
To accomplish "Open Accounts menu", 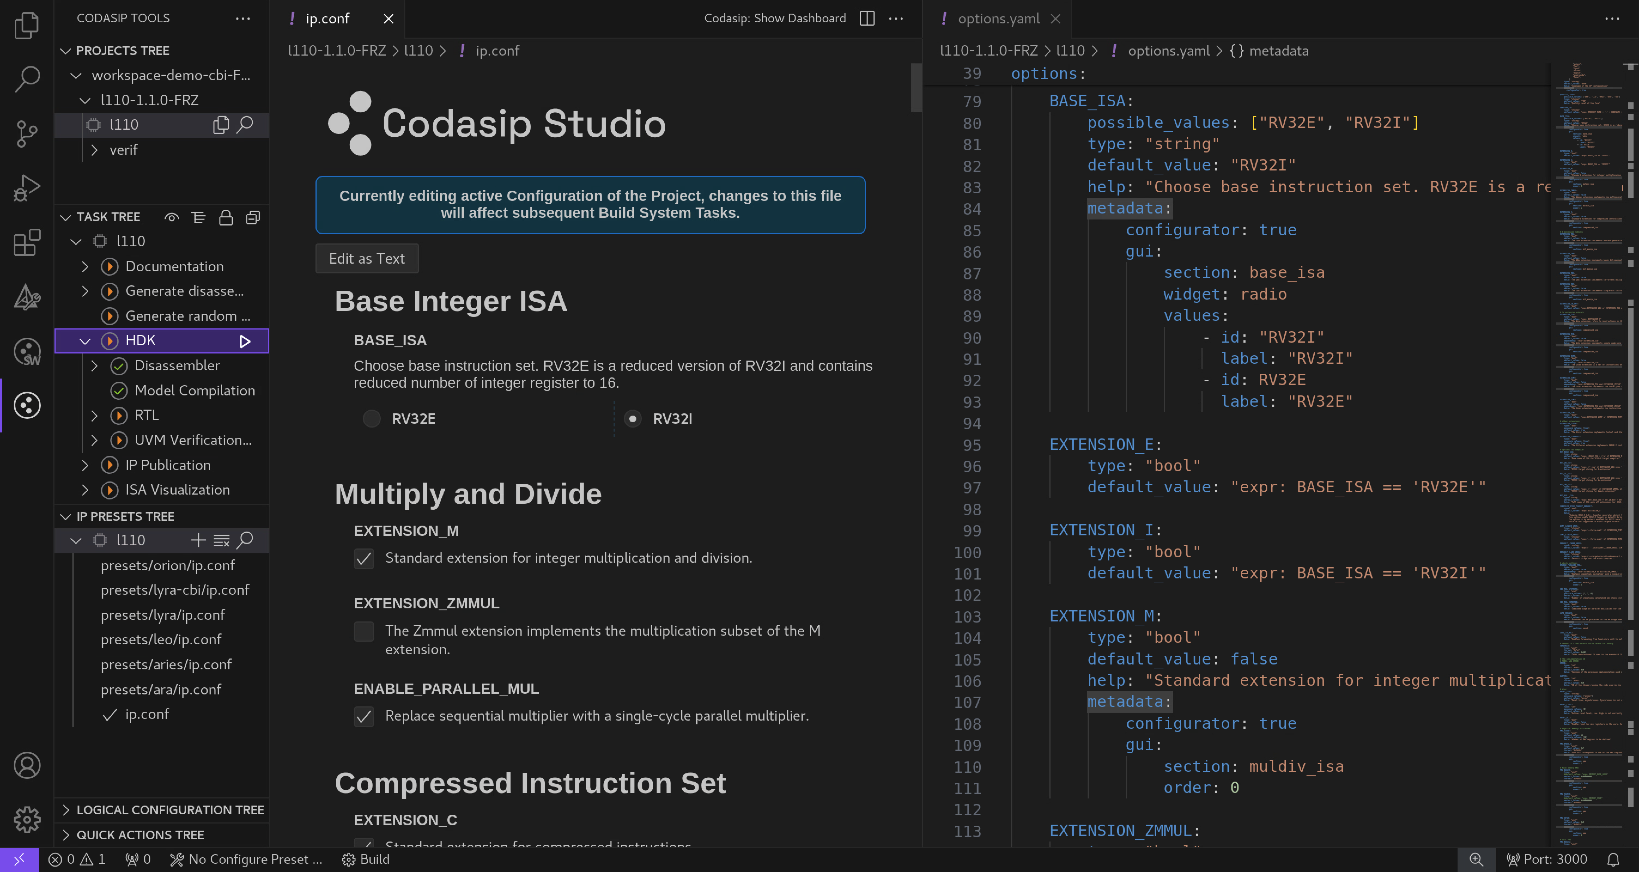I will [27, 765].
